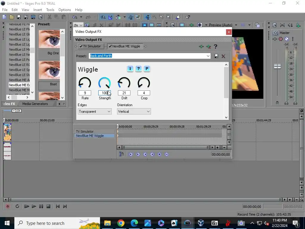This screenshot has height=229, width=305.
Task: Open the Insert menu
Action: (38, 10)
